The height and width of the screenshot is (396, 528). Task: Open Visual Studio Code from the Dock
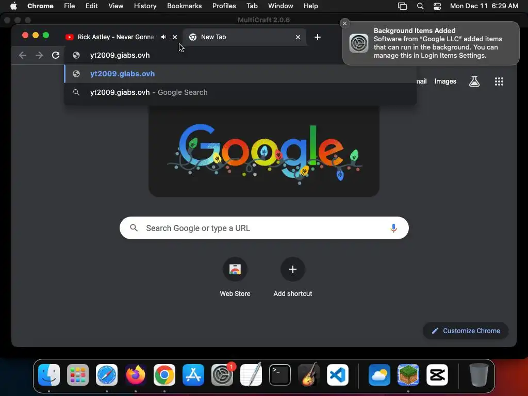point(338,375)
